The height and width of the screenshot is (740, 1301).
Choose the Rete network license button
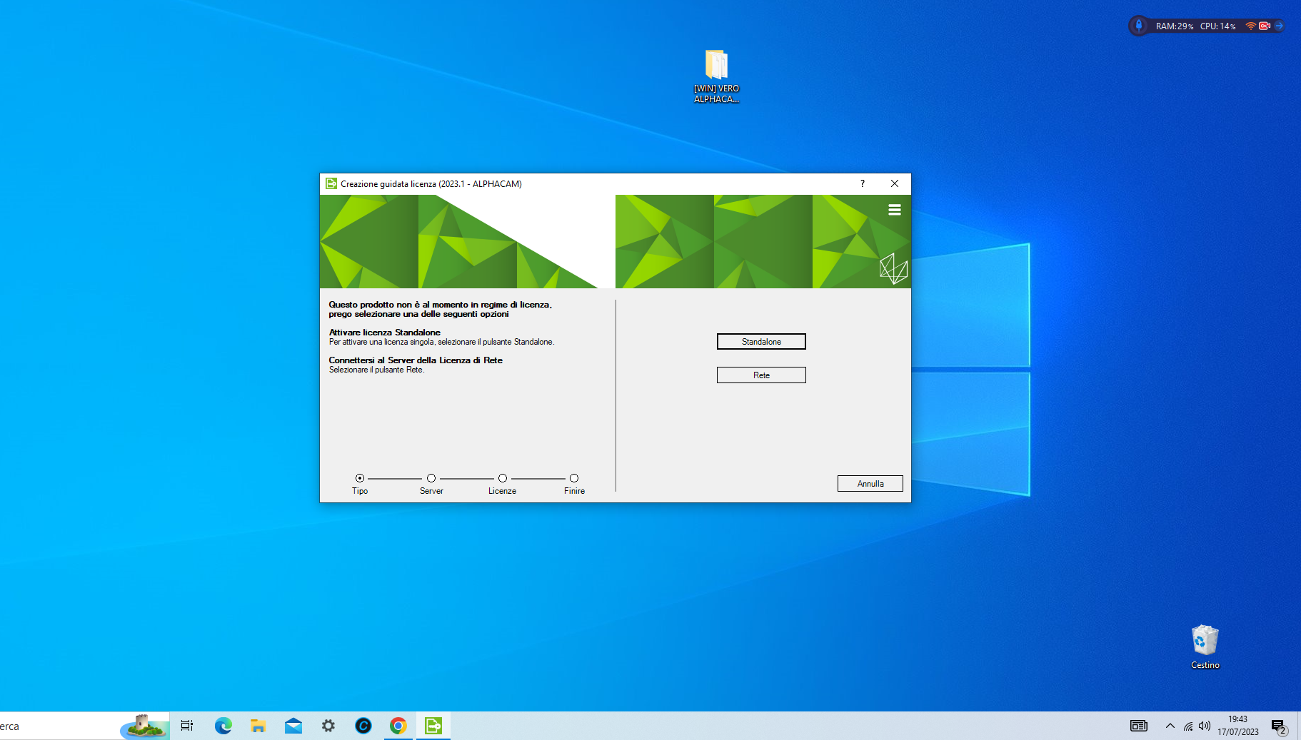tap(761, 375)
